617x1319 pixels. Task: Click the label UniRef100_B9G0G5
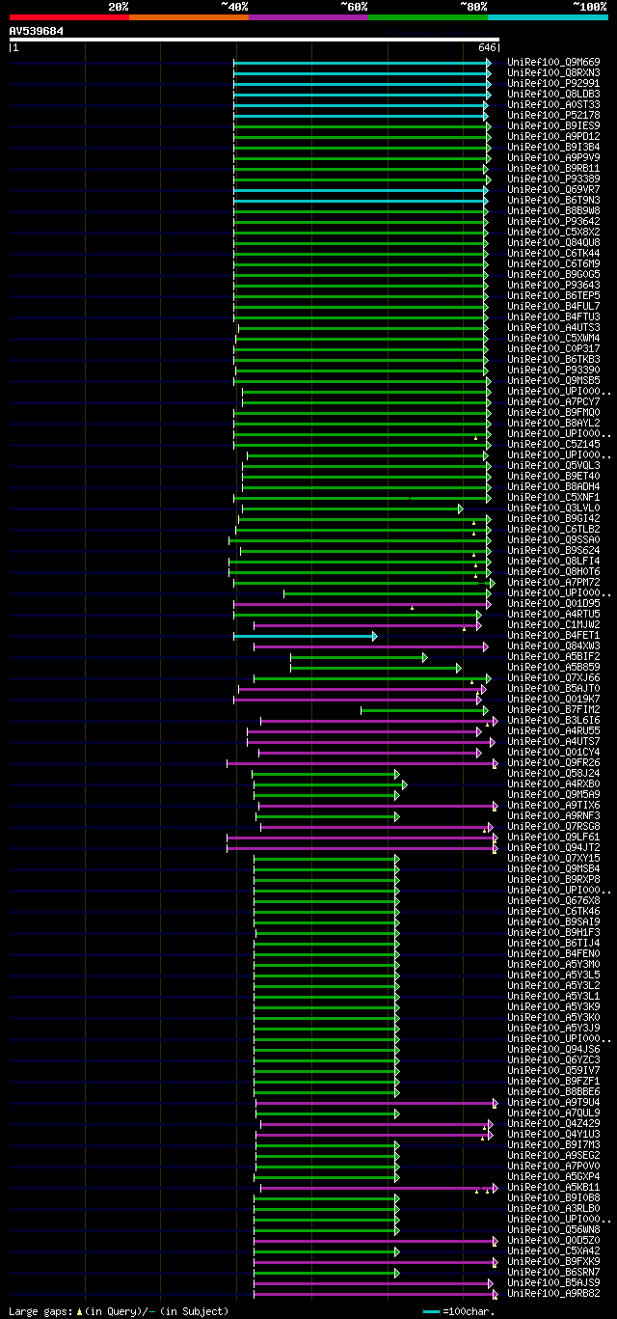(553, 275)
